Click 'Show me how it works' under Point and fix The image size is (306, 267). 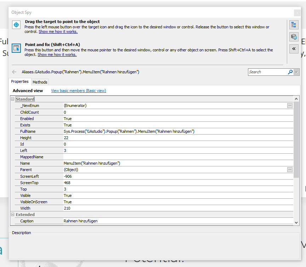click(57, 55)
